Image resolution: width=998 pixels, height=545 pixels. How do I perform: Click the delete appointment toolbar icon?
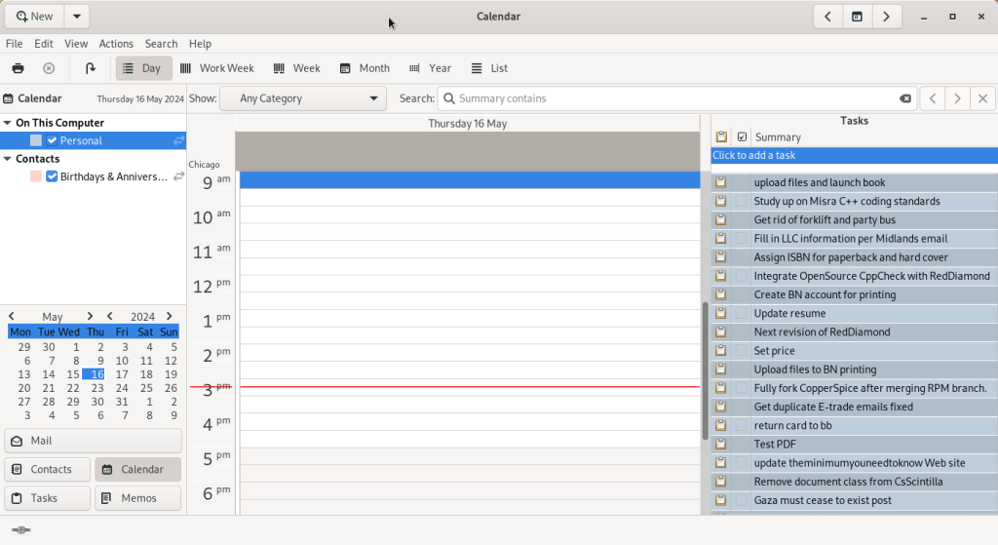pos(49,68)
